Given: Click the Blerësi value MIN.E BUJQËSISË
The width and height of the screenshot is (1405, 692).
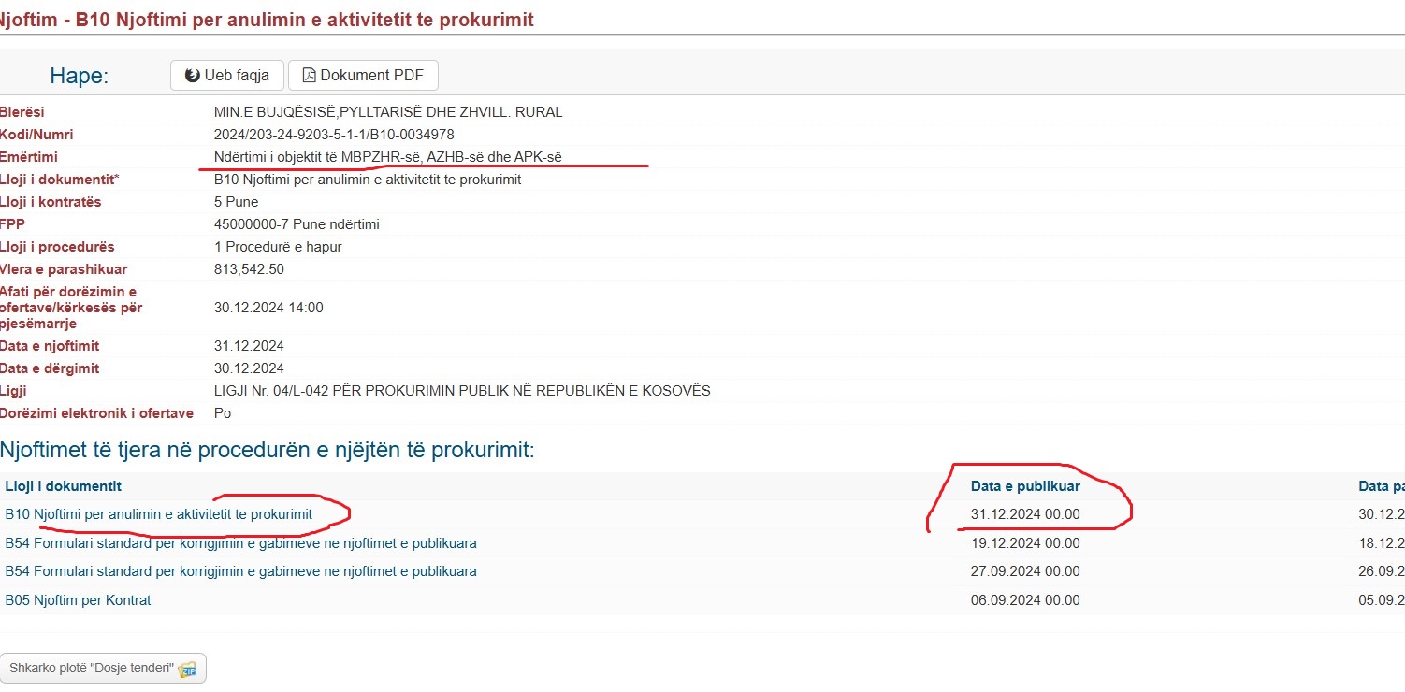Looking at the screenshot, I should (388, 112).
